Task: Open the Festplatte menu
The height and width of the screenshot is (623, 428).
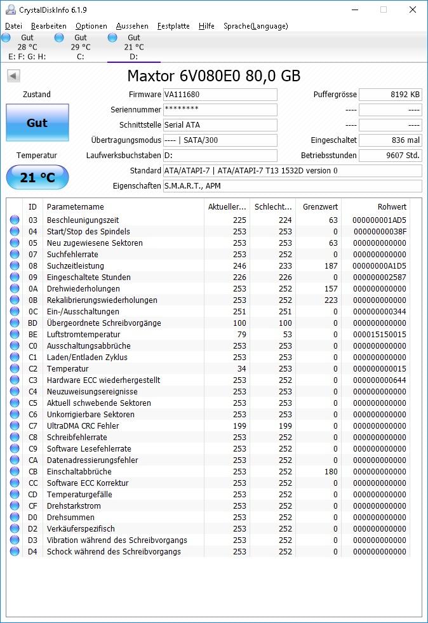Action: coord(173,26)
